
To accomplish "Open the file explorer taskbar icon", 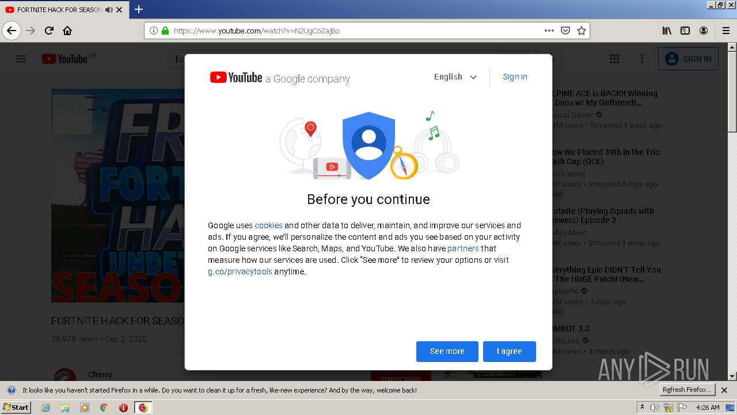I will click(65, 408).
